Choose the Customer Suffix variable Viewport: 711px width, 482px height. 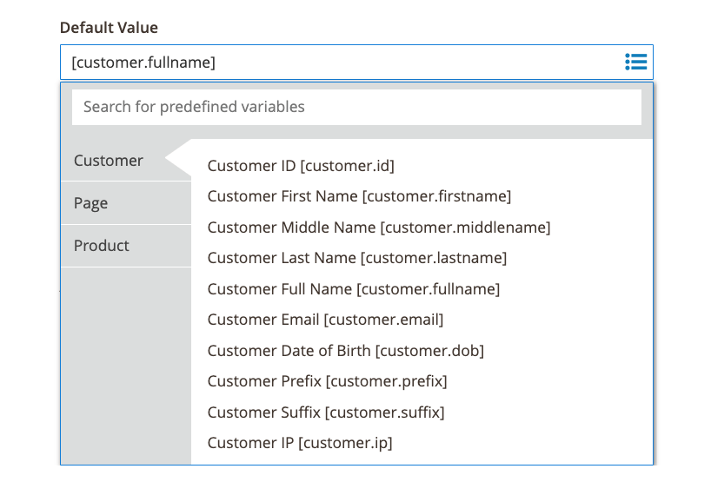pos(326,413)
